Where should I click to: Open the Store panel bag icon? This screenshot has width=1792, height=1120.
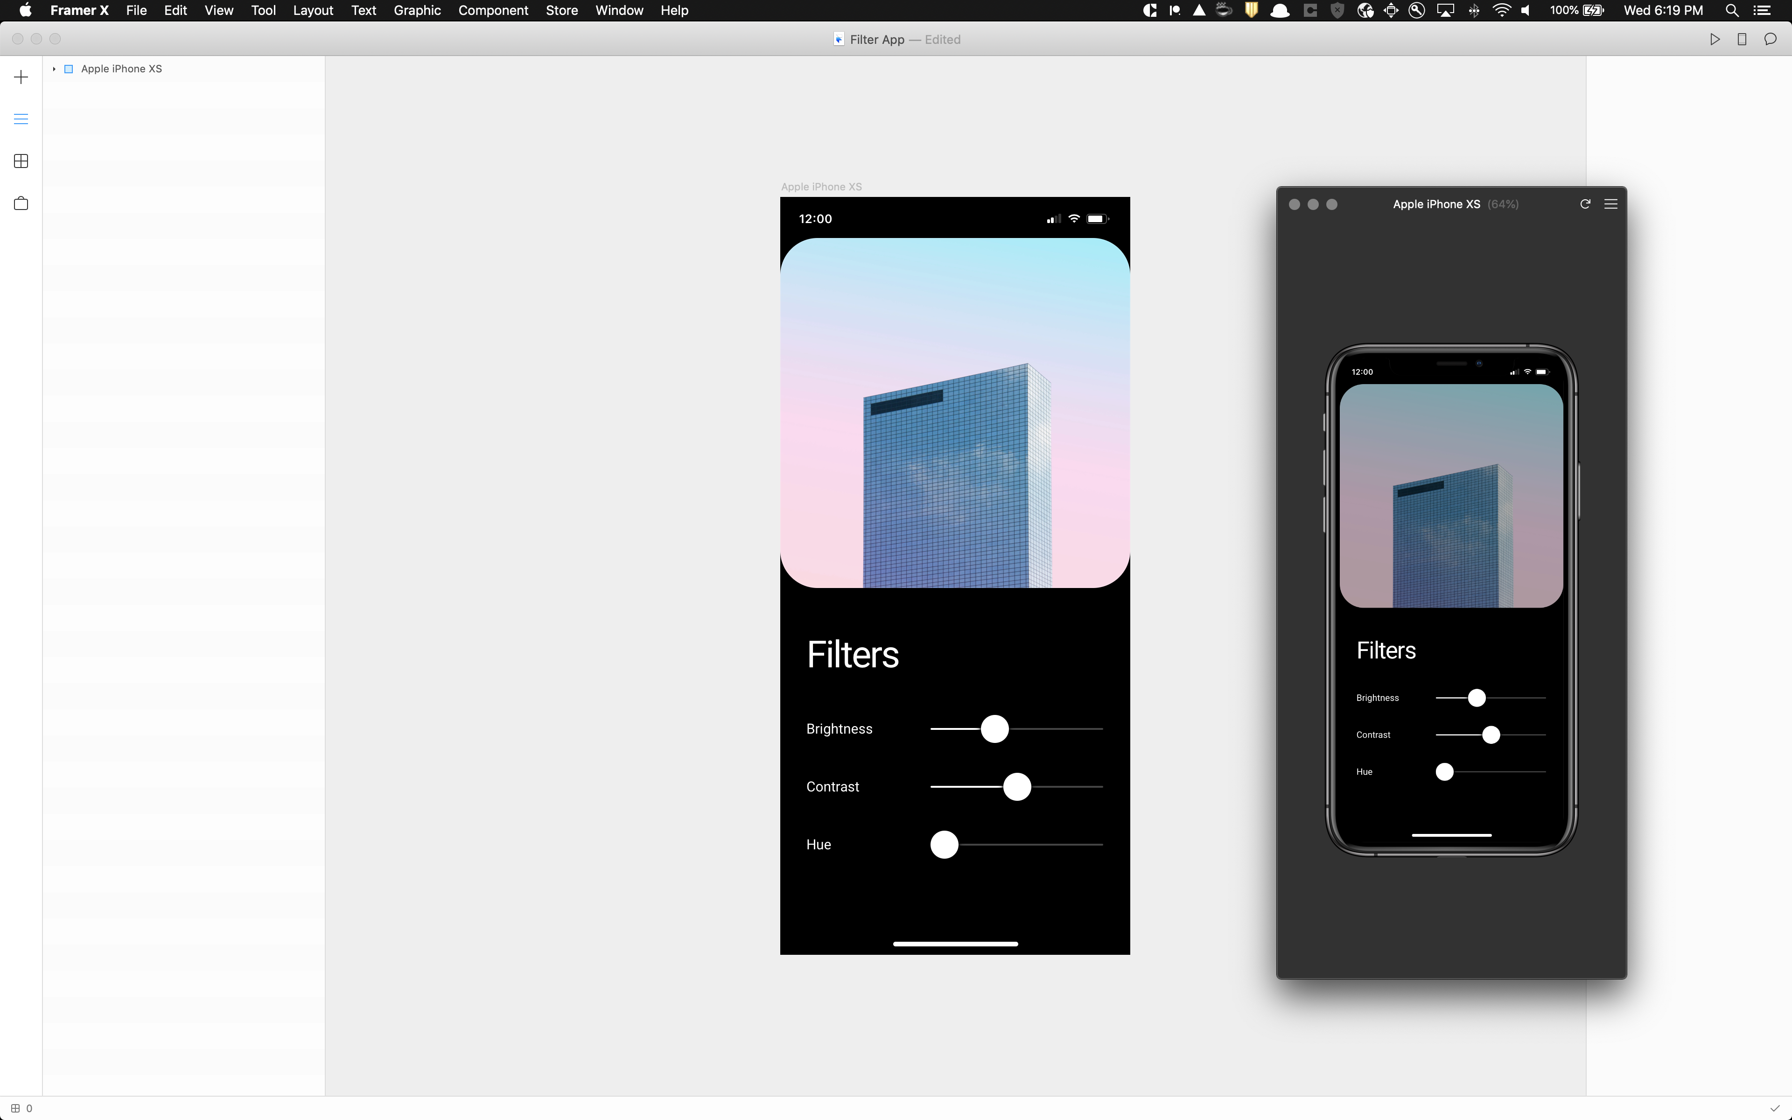pos(21,202)
